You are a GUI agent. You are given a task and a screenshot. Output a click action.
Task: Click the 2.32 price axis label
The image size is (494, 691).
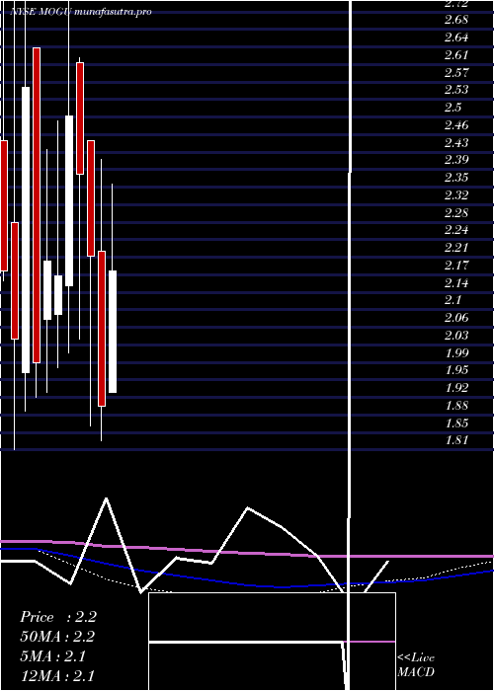tap(456, 195)
